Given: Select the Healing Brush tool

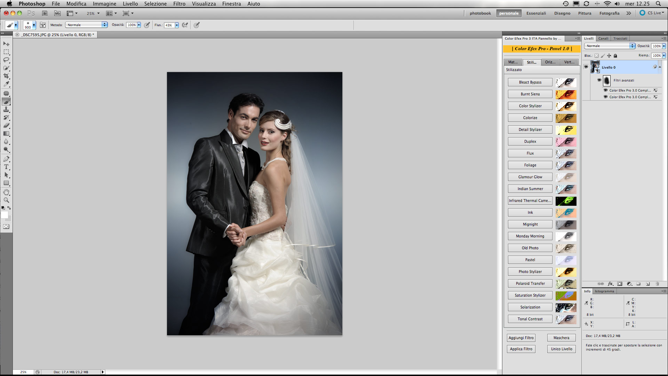Looking at the screenshot, I should tap(6, 93).
